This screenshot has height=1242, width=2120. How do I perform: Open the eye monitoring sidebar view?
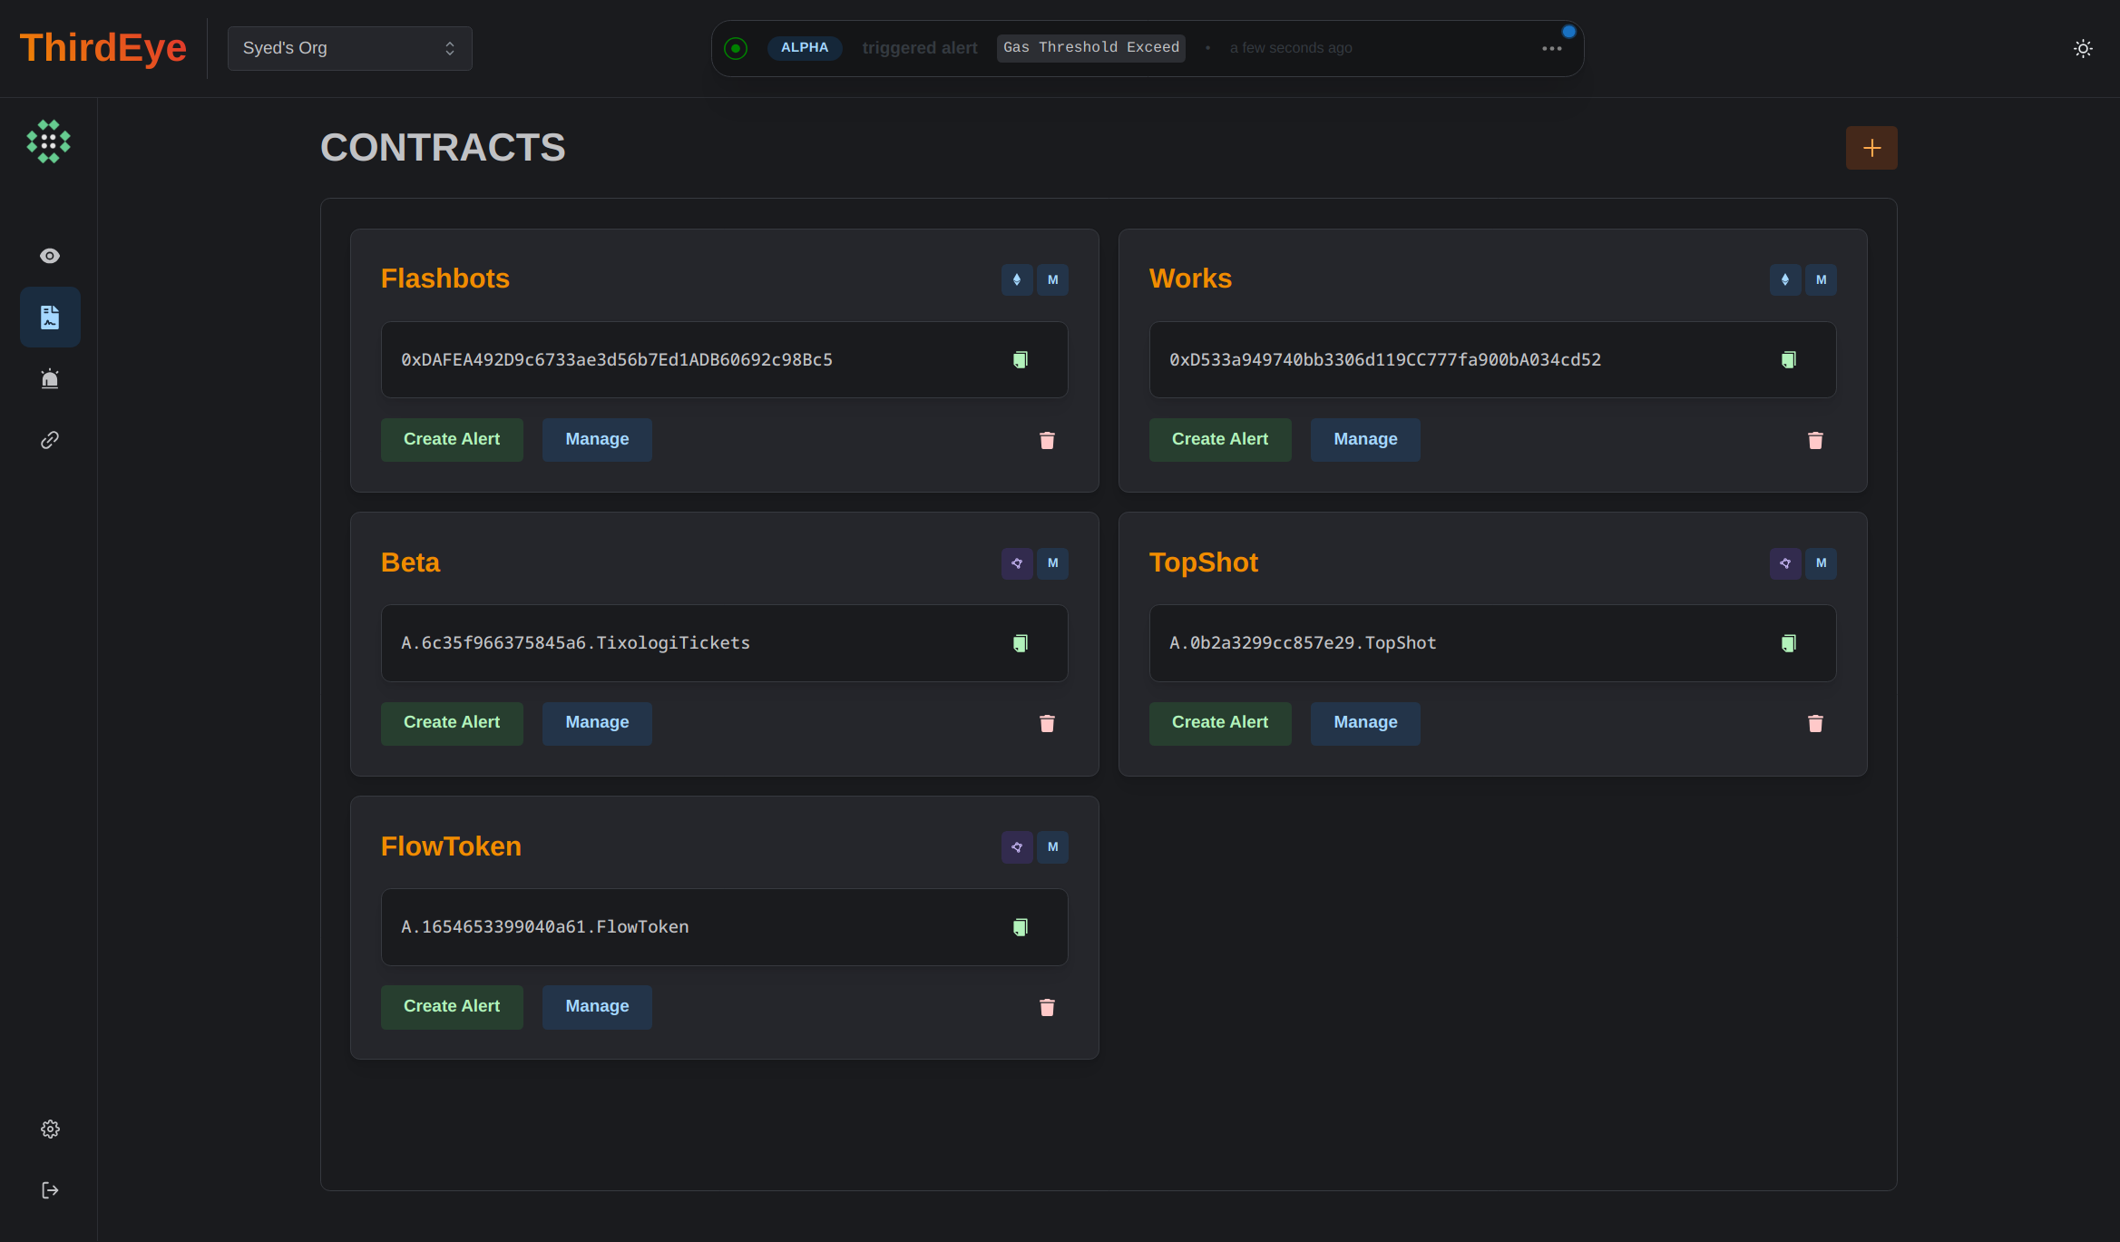(50, 256)
